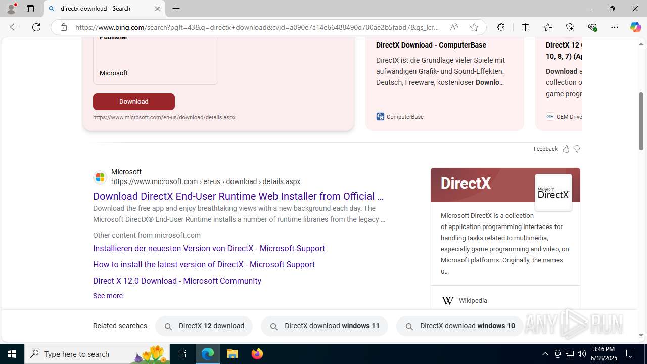Search related DirectX 12 download
647x364 pixels.
pos(204,326)
